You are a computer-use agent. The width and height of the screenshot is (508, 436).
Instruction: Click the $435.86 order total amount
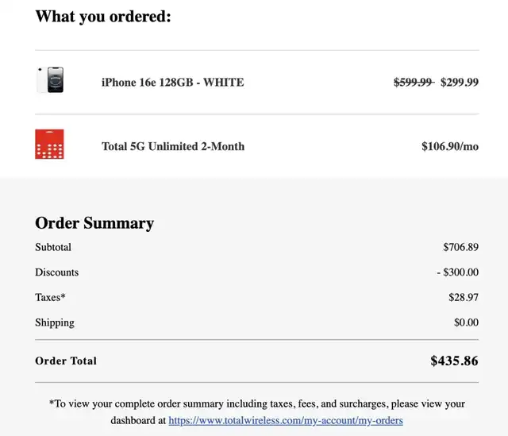click(x=454, y=361)
